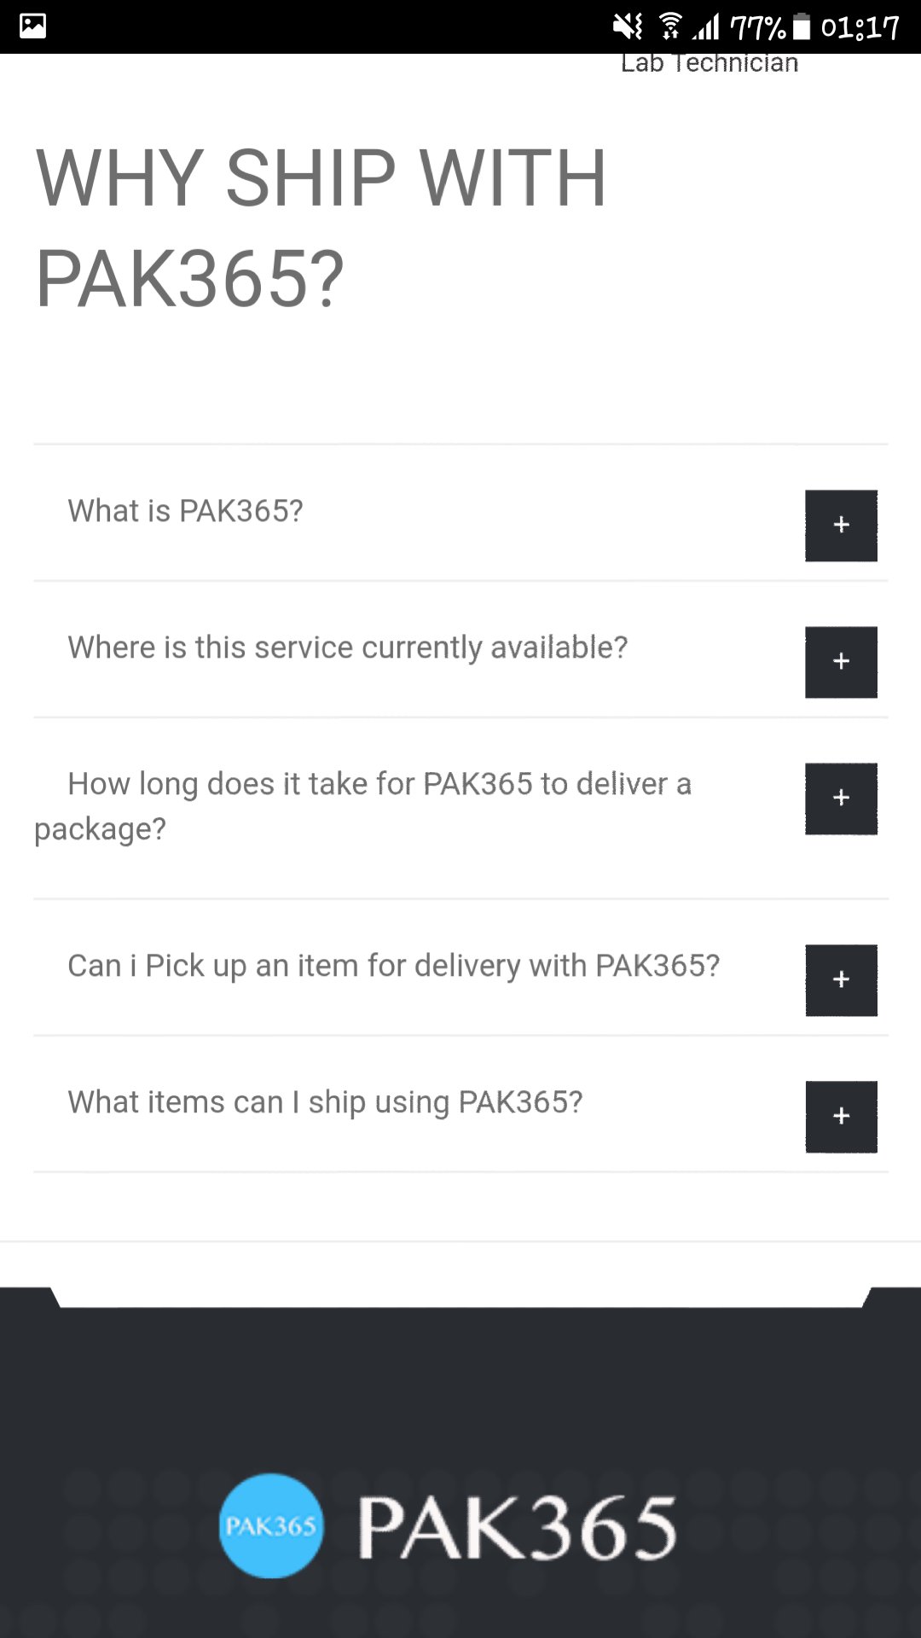Tap 'What items can I ship using PAK365?' text
The height and width of the screenshot is (1638, 921).
pyautogui.click(x=325, y=1102)
